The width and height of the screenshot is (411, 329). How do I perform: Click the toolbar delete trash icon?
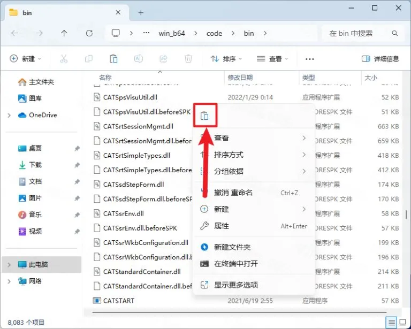click(x=188, y=59)
